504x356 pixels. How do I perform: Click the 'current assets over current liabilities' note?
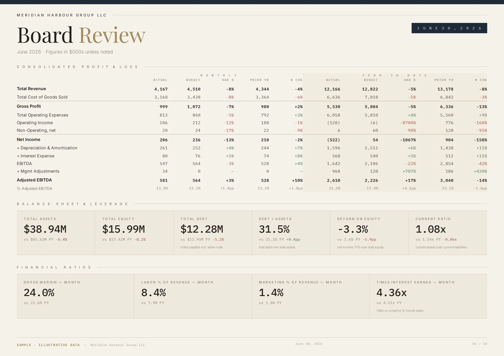click(x=441, y=247)
